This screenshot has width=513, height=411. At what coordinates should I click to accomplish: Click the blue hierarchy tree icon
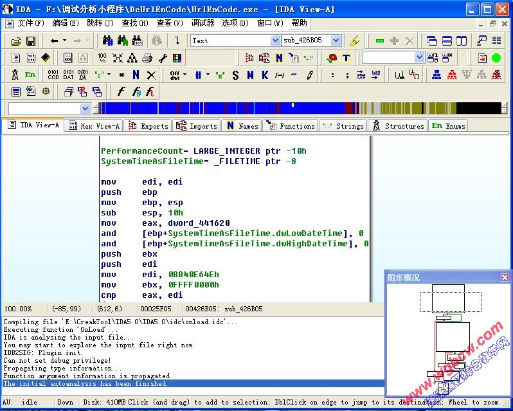click(436, 75)
